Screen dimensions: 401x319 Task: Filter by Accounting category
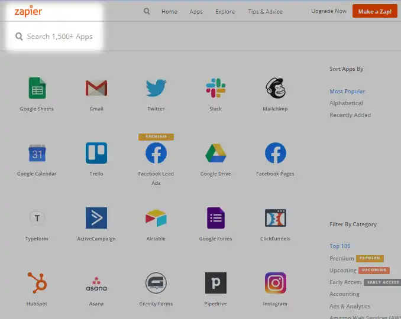(x=344, y=294)
